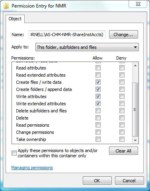Check Allow for Read permissions
Screen dimensions: 150x191
[x=98, y=125]
